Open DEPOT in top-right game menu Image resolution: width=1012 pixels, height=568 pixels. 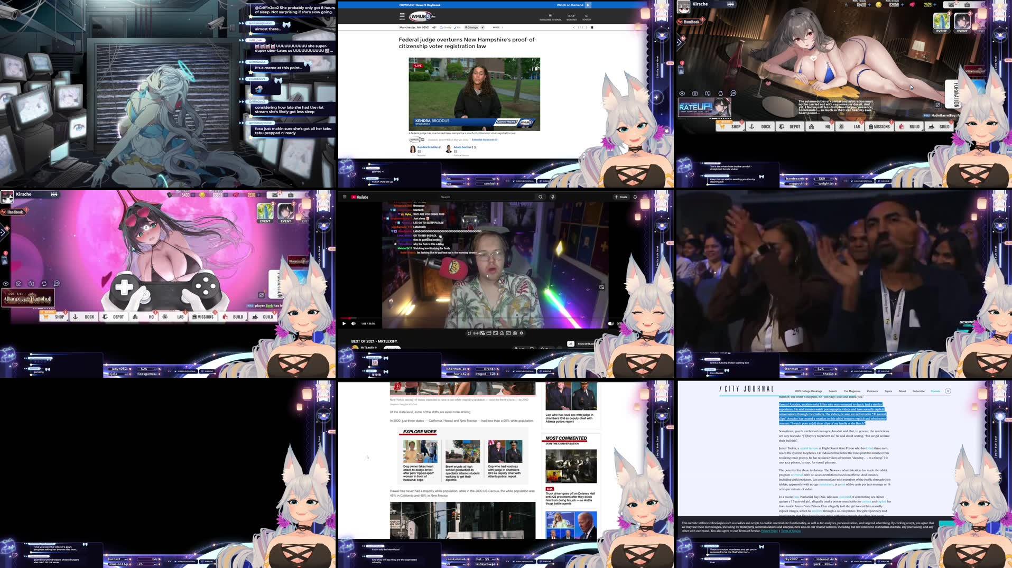(790, 127)
